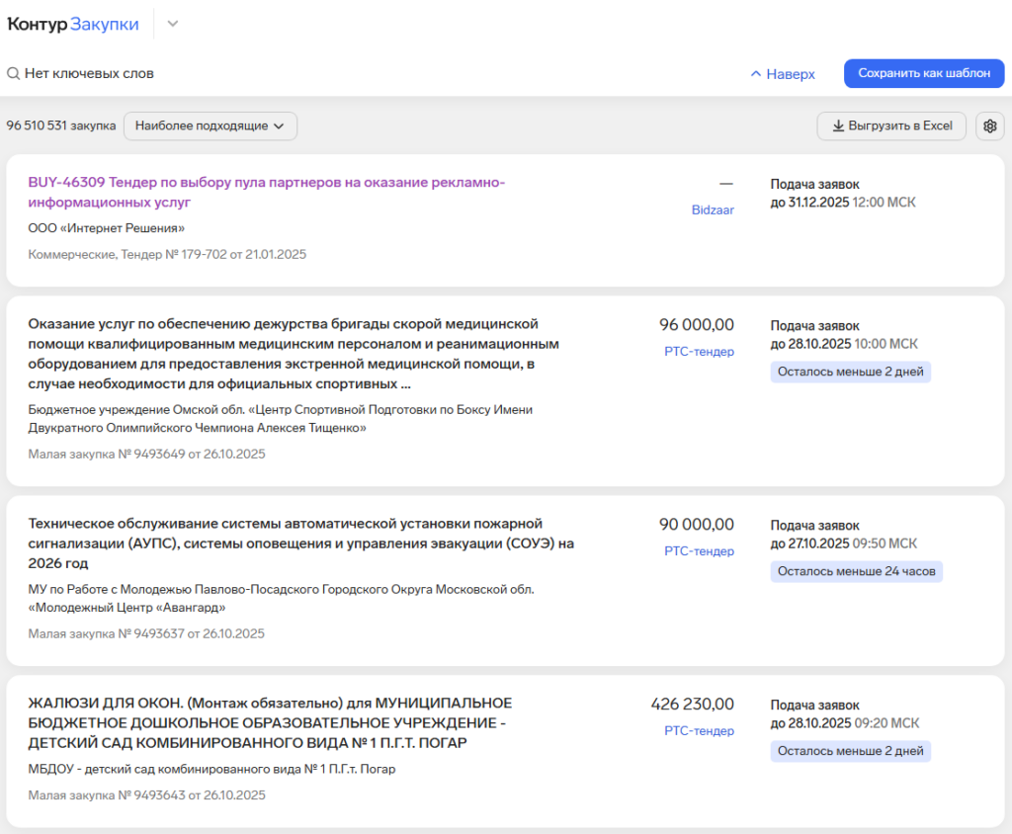Screen dimensions: 1012x834
Task: Open РТС-тендер link for the medical duty tender
Action: (699, 352)
